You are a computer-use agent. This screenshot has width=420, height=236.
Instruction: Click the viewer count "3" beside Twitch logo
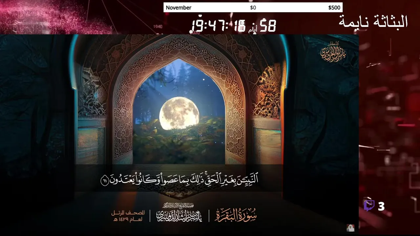pos(381,206)
